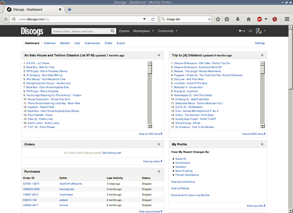Open the URL history dropdown arrow
Image resolution: width=293 pixels, height=213 pixels.
coord(144,19)
